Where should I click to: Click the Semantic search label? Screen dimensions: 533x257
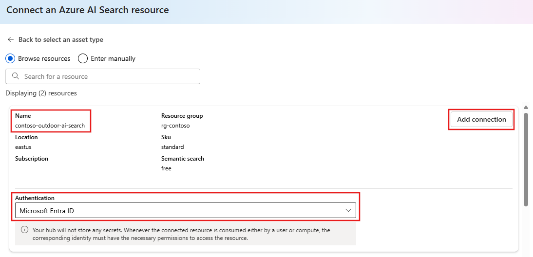pyautogui.click(x=183, y=159)
